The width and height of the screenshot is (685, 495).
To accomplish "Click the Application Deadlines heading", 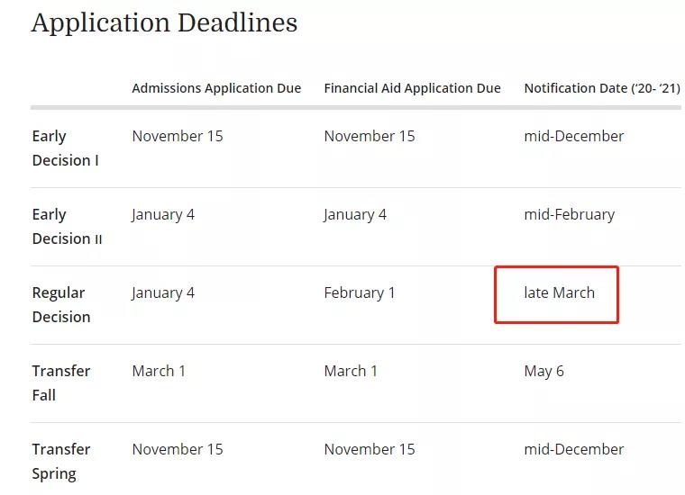I will click(x=164, y=22).
